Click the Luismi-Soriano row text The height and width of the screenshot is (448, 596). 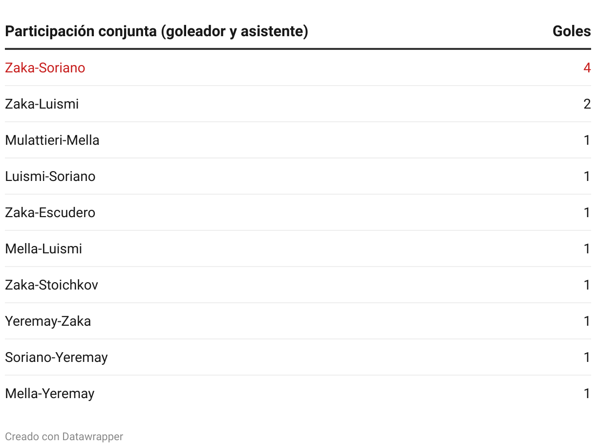point(50,177)
